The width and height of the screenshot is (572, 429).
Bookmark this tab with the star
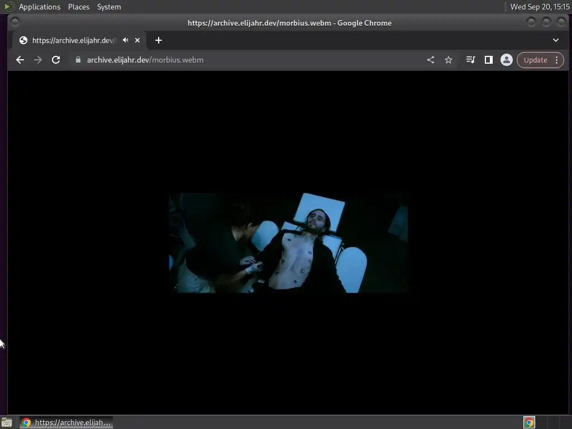449,60
